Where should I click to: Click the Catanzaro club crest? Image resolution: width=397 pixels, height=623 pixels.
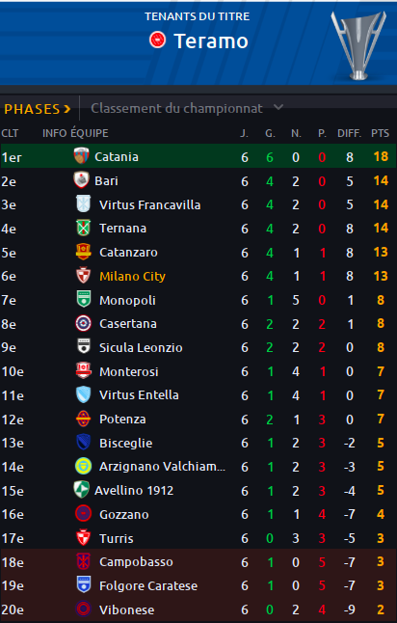(84, 252)
